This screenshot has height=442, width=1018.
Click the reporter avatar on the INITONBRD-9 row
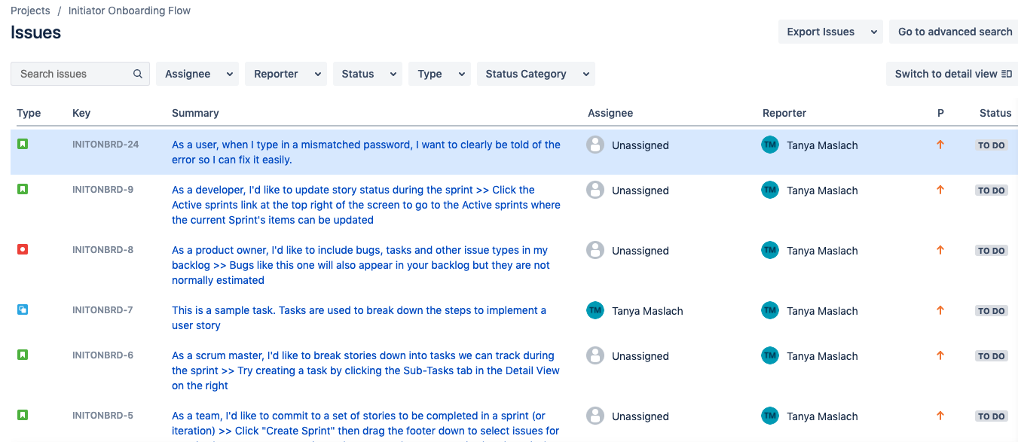tap(770, 190)
